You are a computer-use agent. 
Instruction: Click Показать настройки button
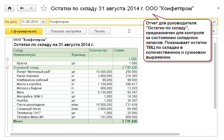(x=66, y=31)
